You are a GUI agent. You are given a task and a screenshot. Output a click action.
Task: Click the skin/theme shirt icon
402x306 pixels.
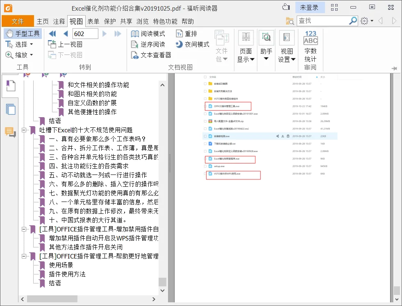[x=286, y=7]
